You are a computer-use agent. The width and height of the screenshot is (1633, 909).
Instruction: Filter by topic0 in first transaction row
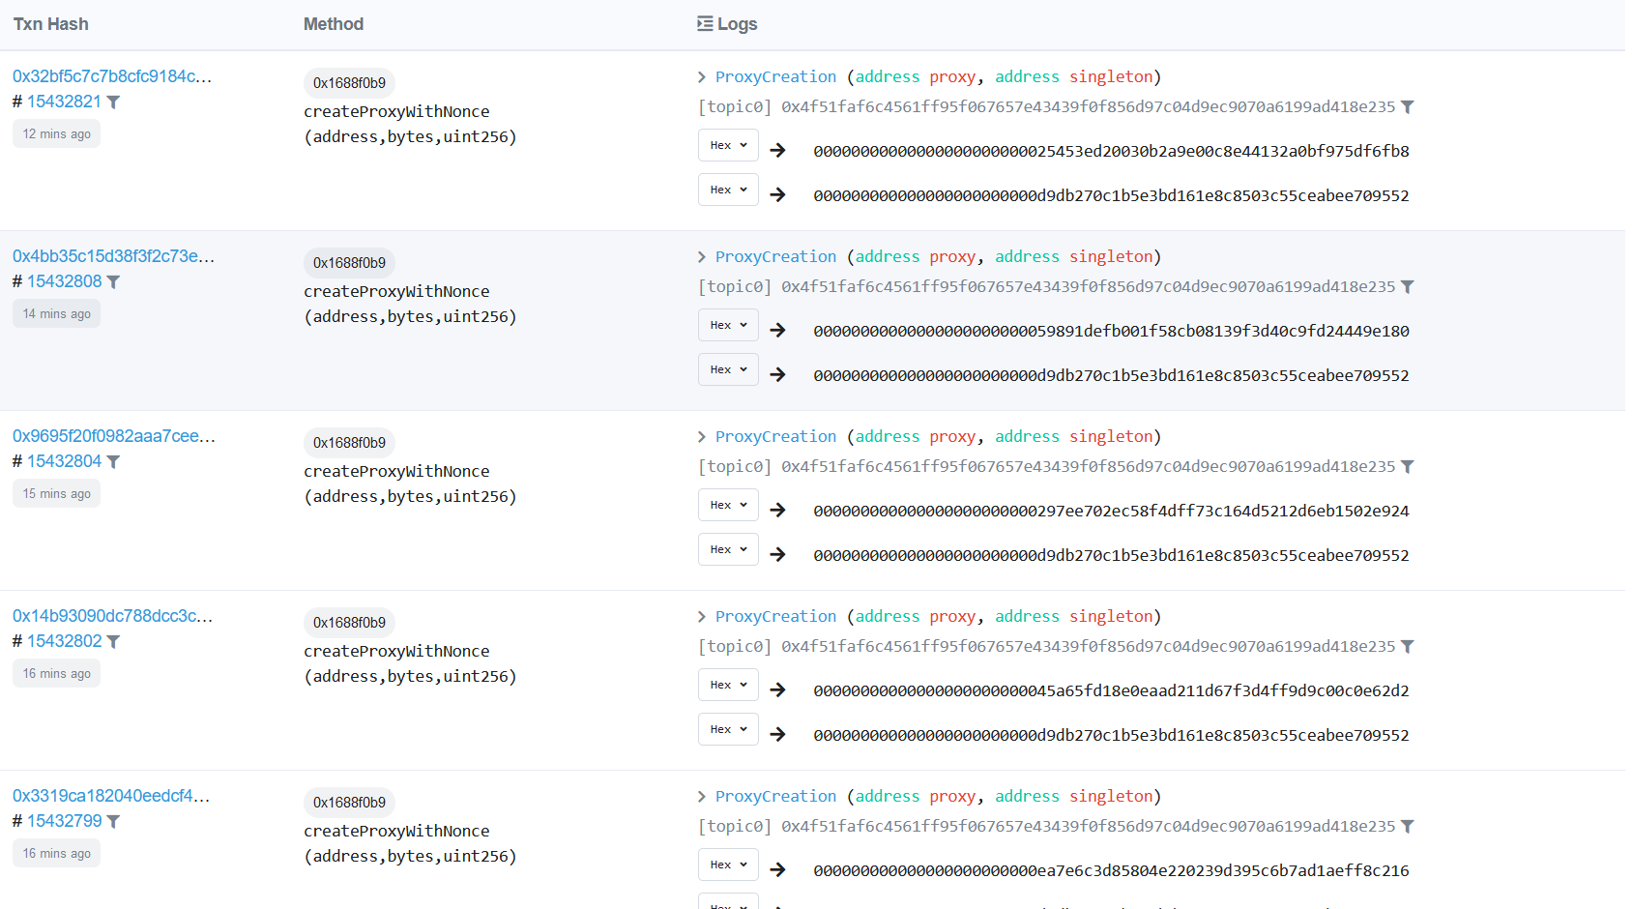point(1408,107)
